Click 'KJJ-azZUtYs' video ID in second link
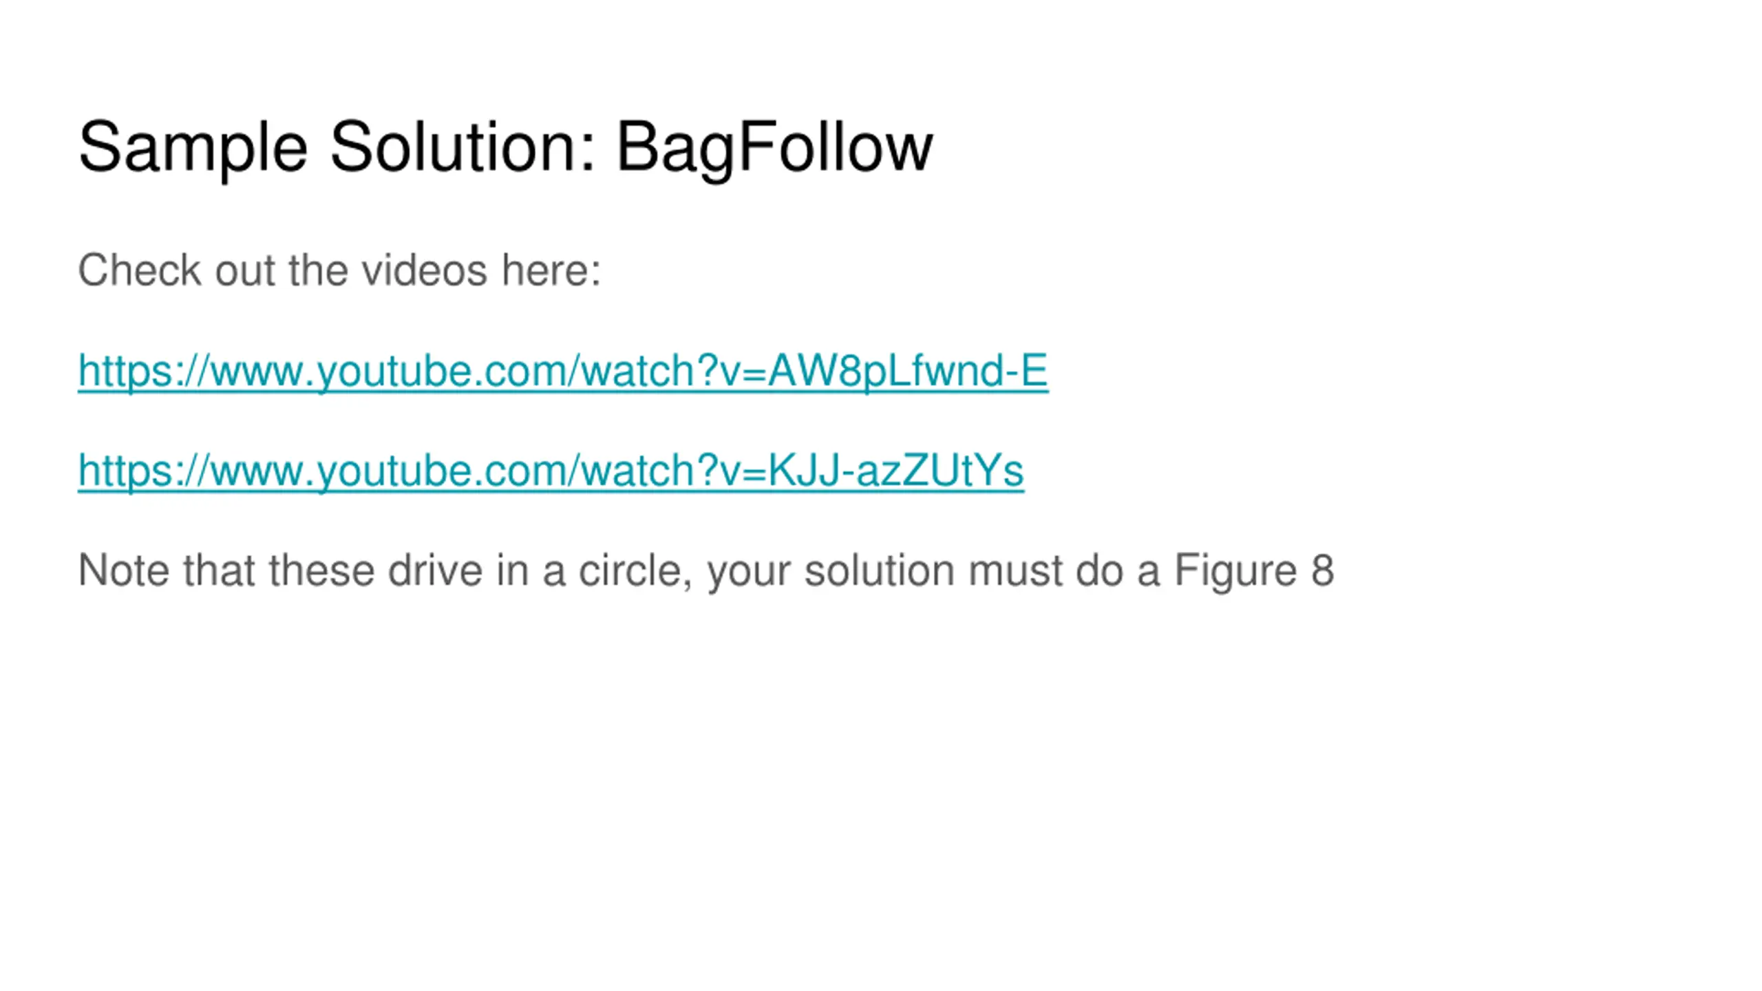 [x=895, y=471]
